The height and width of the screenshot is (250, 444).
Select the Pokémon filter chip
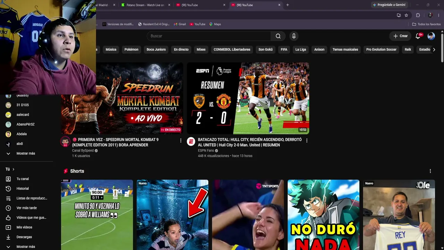coord(131,50)
